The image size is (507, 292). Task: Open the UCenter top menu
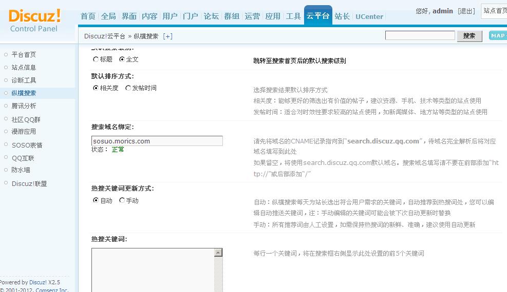(x=369, y=16)
